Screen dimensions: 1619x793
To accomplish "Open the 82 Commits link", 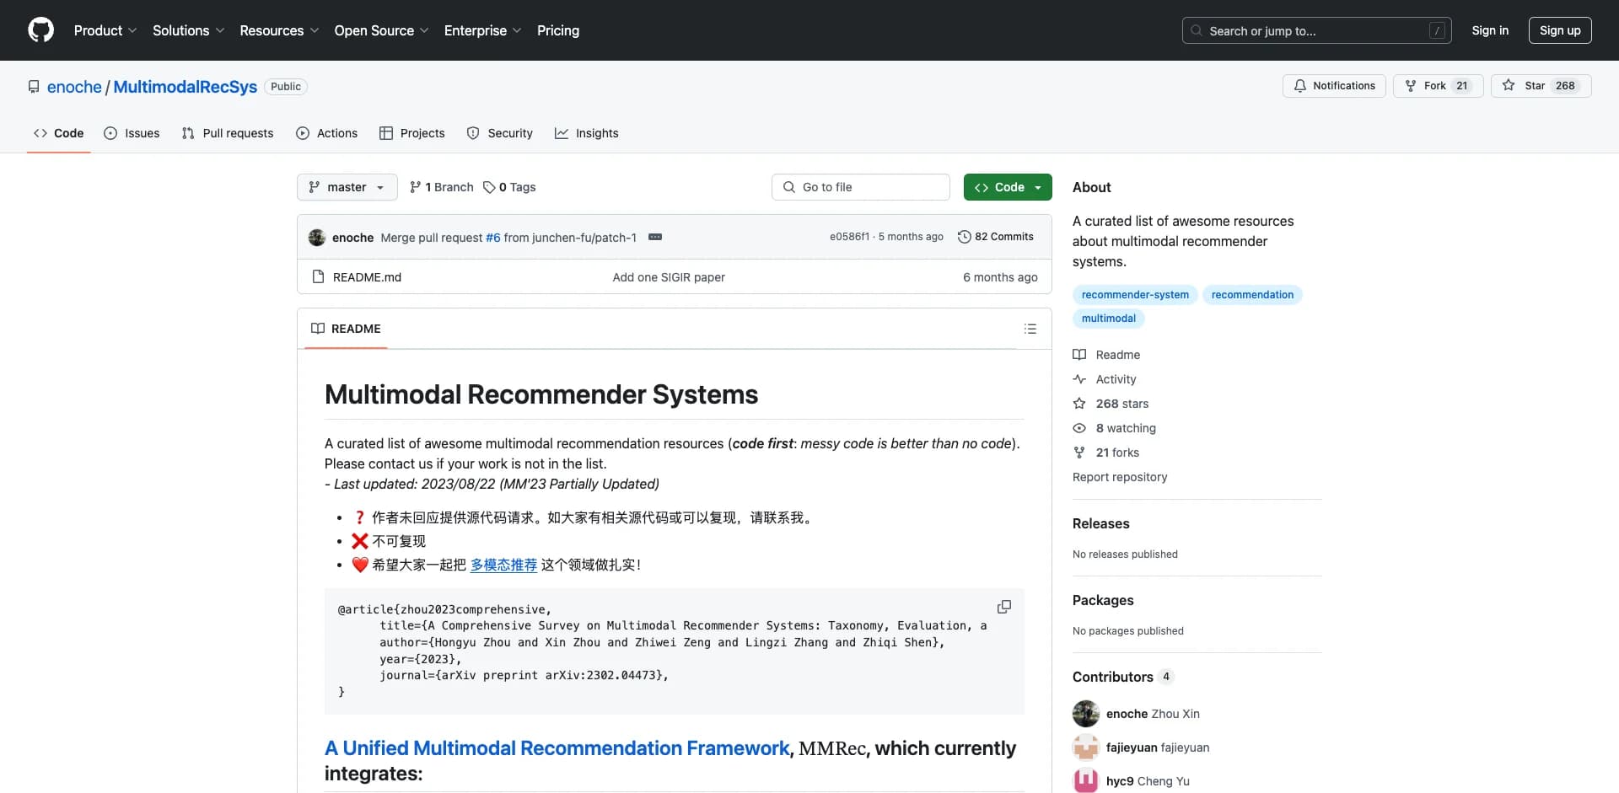I will click(996, 237).
